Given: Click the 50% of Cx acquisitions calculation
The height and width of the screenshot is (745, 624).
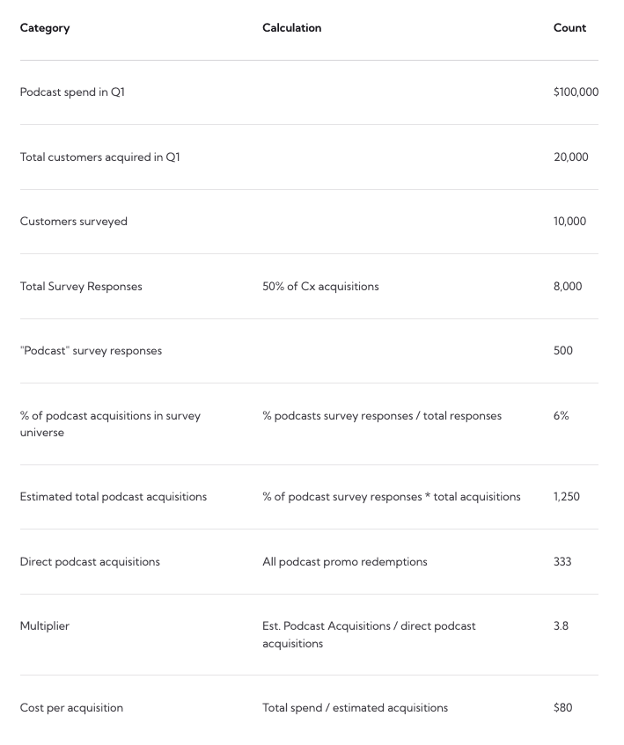Looking at the screenshot, I should pyautogui.click(x=320, y=287).
